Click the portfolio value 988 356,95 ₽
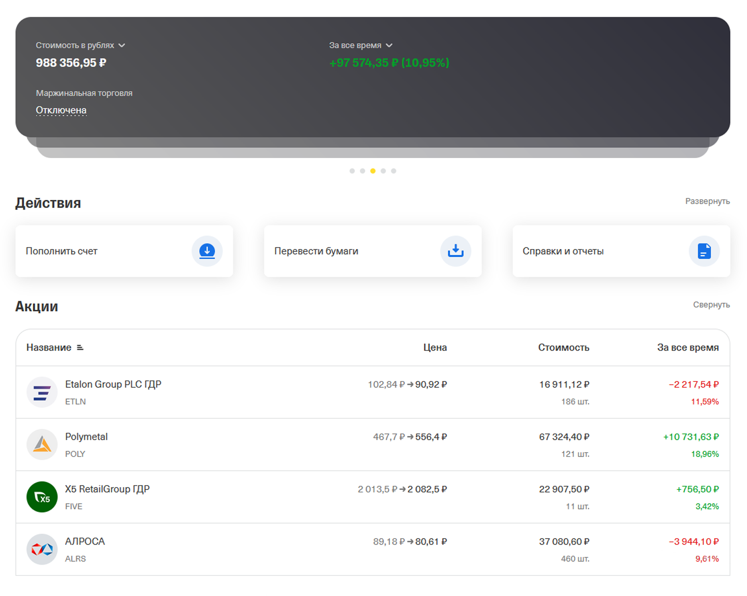 (x=71, y=63)
